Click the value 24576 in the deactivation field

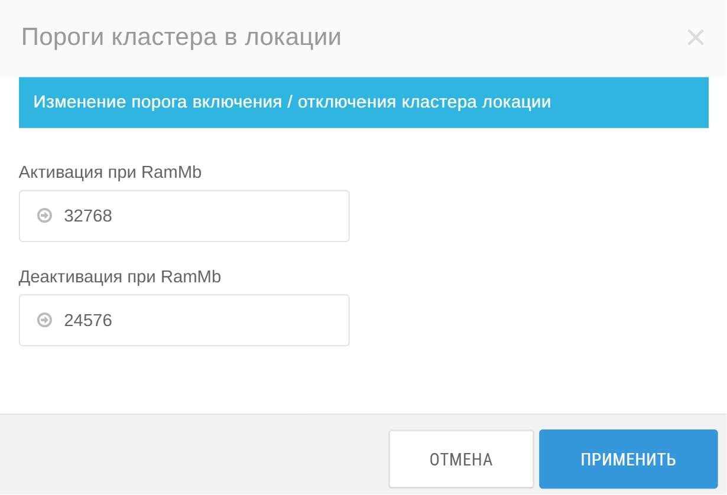(x=88, y=320)
